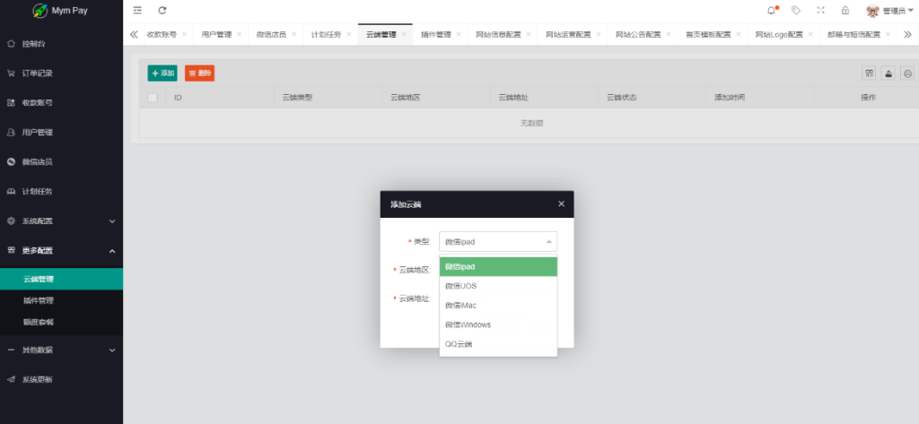Image resolution: width=919 pixels, height=424 pixels.
Task: Open the table column filter icon
Action: [869, 74]
